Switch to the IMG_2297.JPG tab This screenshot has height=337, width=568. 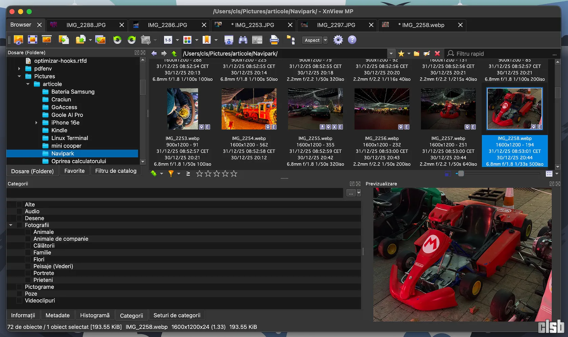point(336,25)
